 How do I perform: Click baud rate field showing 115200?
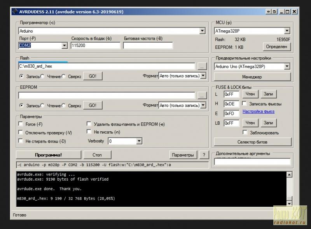(95, 46)
